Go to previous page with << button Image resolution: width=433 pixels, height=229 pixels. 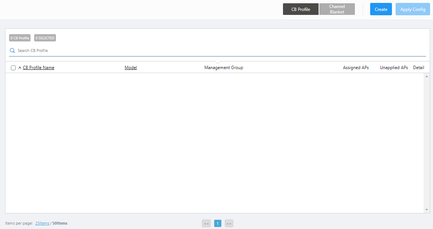[x=206, y=224]
